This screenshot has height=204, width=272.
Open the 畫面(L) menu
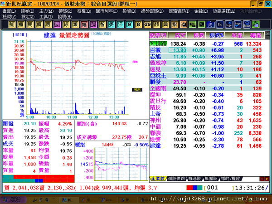point(9,11)
